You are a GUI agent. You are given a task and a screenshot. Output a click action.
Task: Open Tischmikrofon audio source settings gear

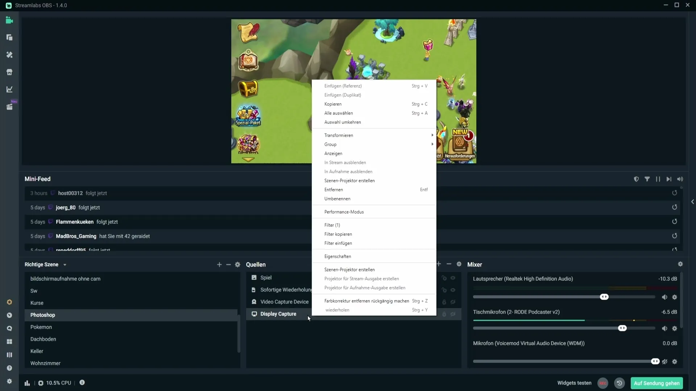tap(675, 329)
